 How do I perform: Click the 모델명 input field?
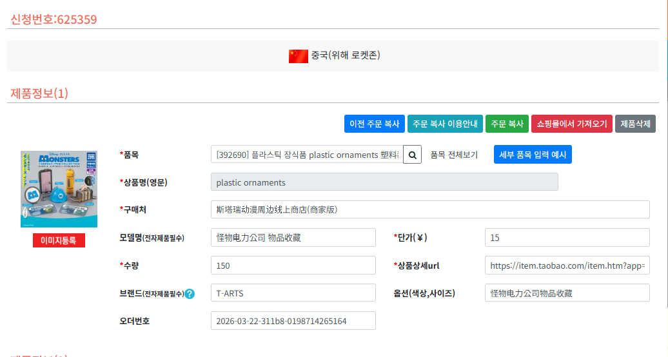point(293,238)
